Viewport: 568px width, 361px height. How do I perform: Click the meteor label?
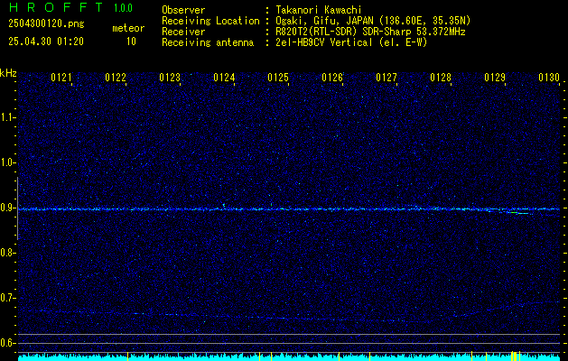tap(128, 28)
